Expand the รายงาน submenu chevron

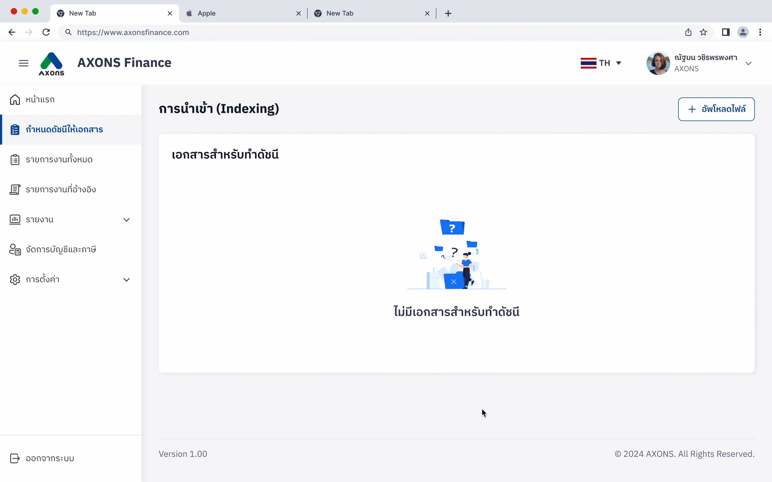(126, 220)
